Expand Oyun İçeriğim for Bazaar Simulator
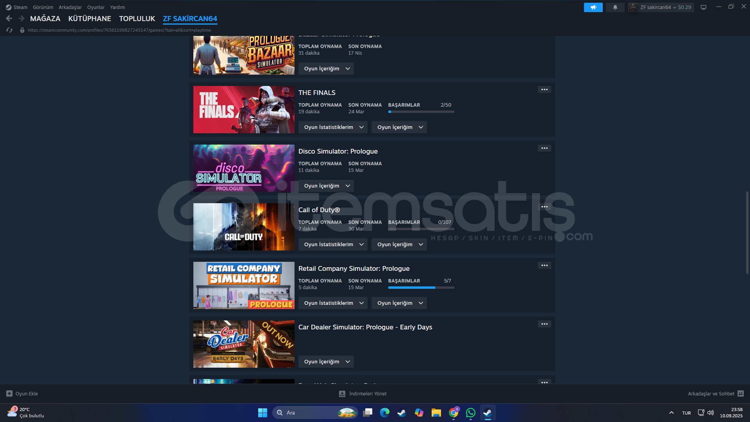The image size is (750, 422). click(x=326, y=68)
